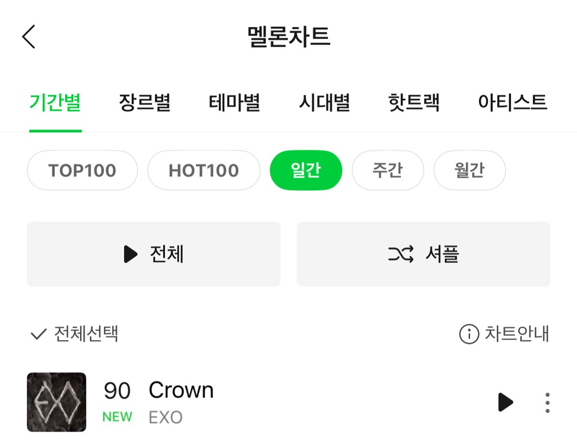Switch to the 시대별 tab

(x=324, y=102)
